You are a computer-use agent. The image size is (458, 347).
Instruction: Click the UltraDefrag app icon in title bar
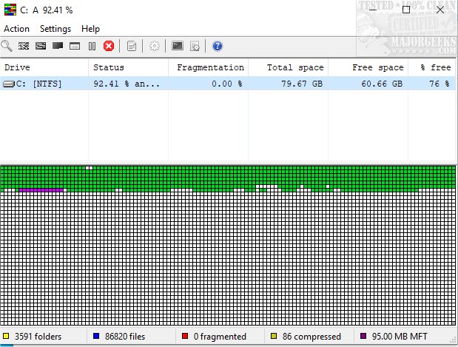click(x=10, y=10)
